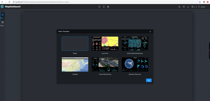Click the Travel Monitoring label text
Screen dimensions: 210x101
[x=105, y=74]
